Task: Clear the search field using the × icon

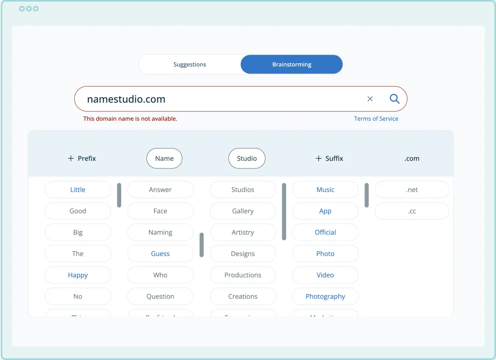Action: [370, 99]
